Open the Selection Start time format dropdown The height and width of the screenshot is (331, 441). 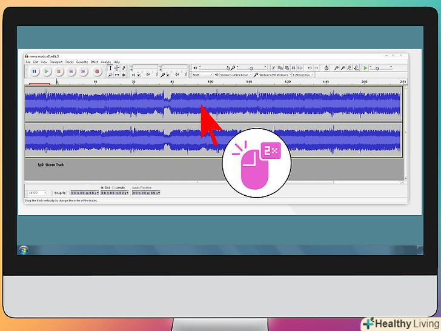pyautogui.click(x=97, y=193)
